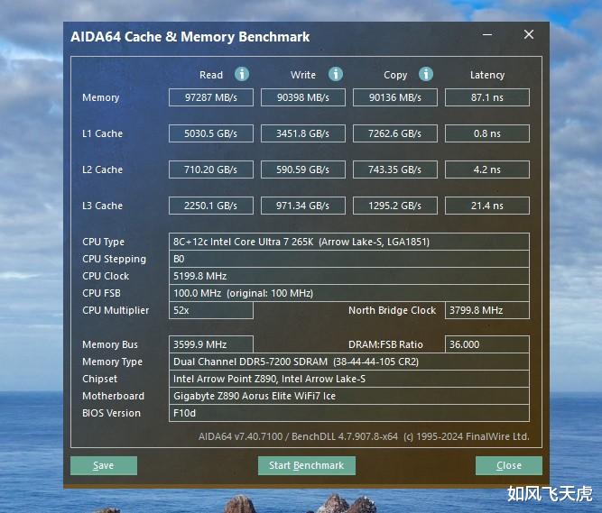Select L3 Cache write value 971.34 GB/s
The height and width of the screenshot is (513, 602).
[x=303, y=206]
